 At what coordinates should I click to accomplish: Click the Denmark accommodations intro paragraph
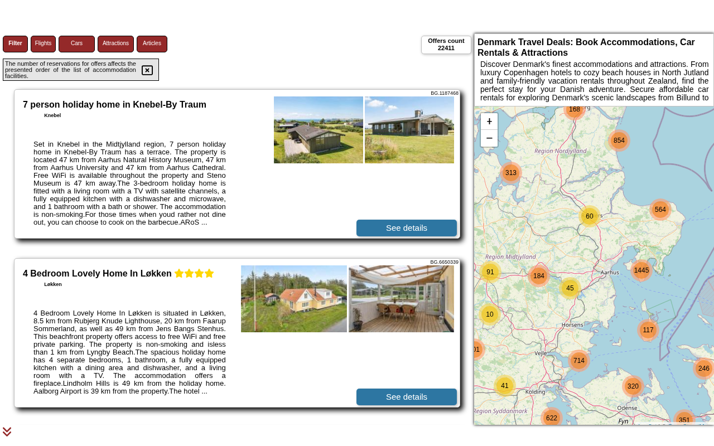(x=595, y=81)
